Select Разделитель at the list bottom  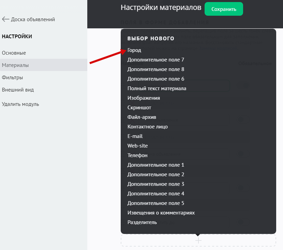142,222
